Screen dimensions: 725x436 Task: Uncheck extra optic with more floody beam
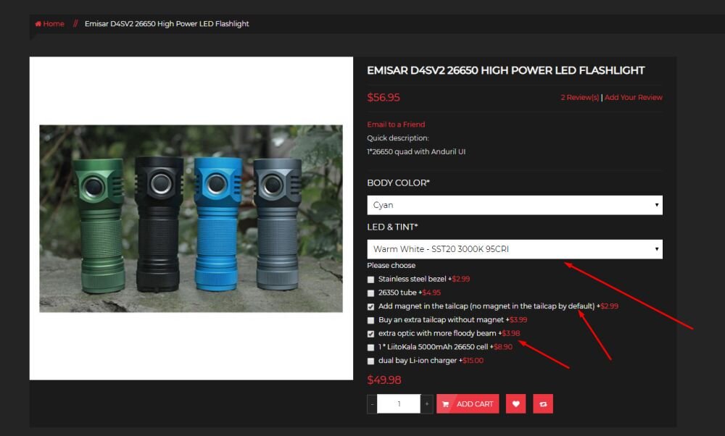point(370,333)
